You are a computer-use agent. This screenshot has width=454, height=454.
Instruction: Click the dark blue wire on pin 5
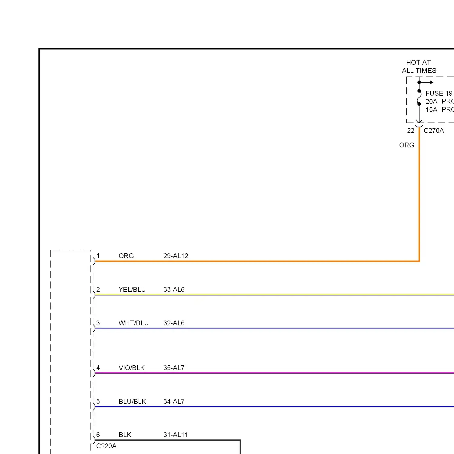coord(274,406)
